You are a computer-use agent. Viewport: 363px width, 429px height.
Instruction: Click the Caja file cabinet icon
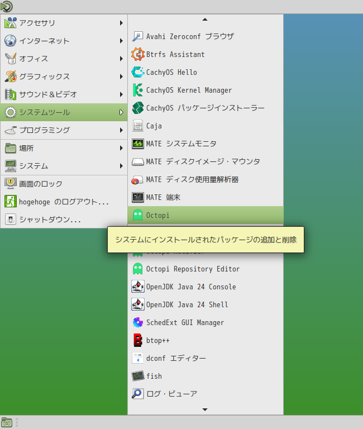137,126
